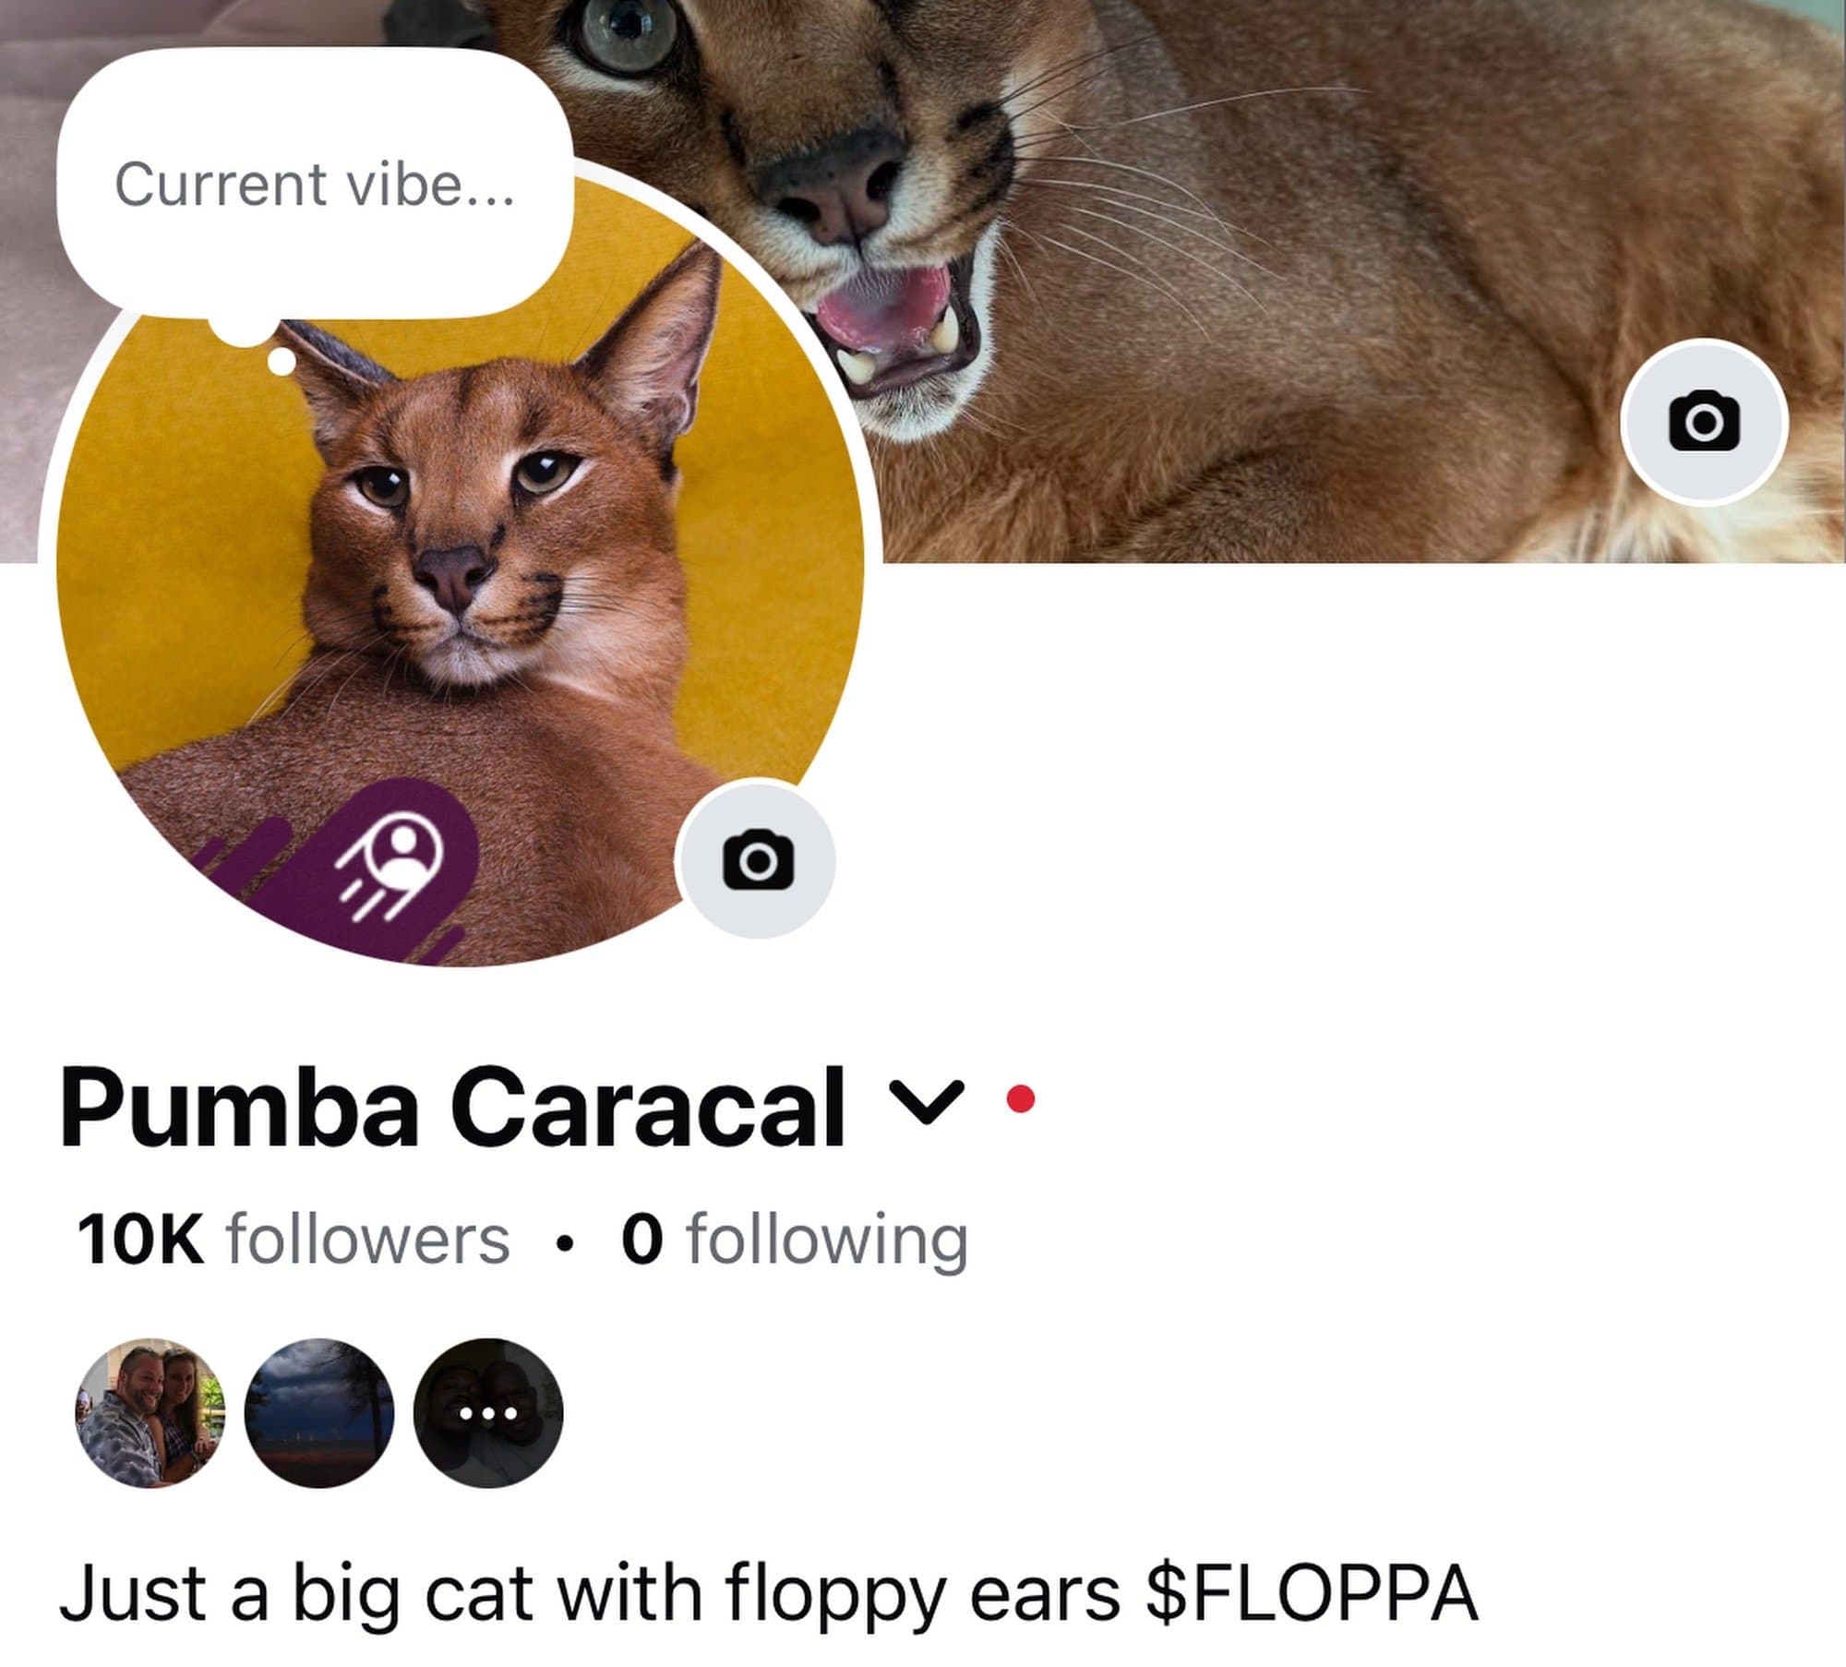The width and height of the screenshot is (1846, 1667).
Task: Expand the Pumba Caracal profile switcher chevron
Action: [x=926, y=1102]
